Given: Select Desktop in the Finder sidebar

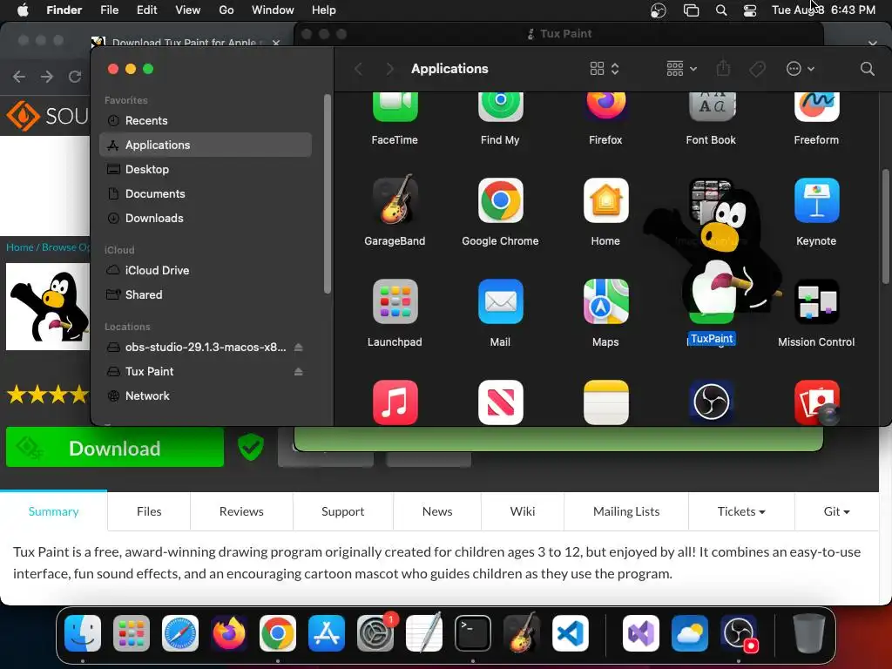Looking at the screenshot, I should (x=206, y=170).
